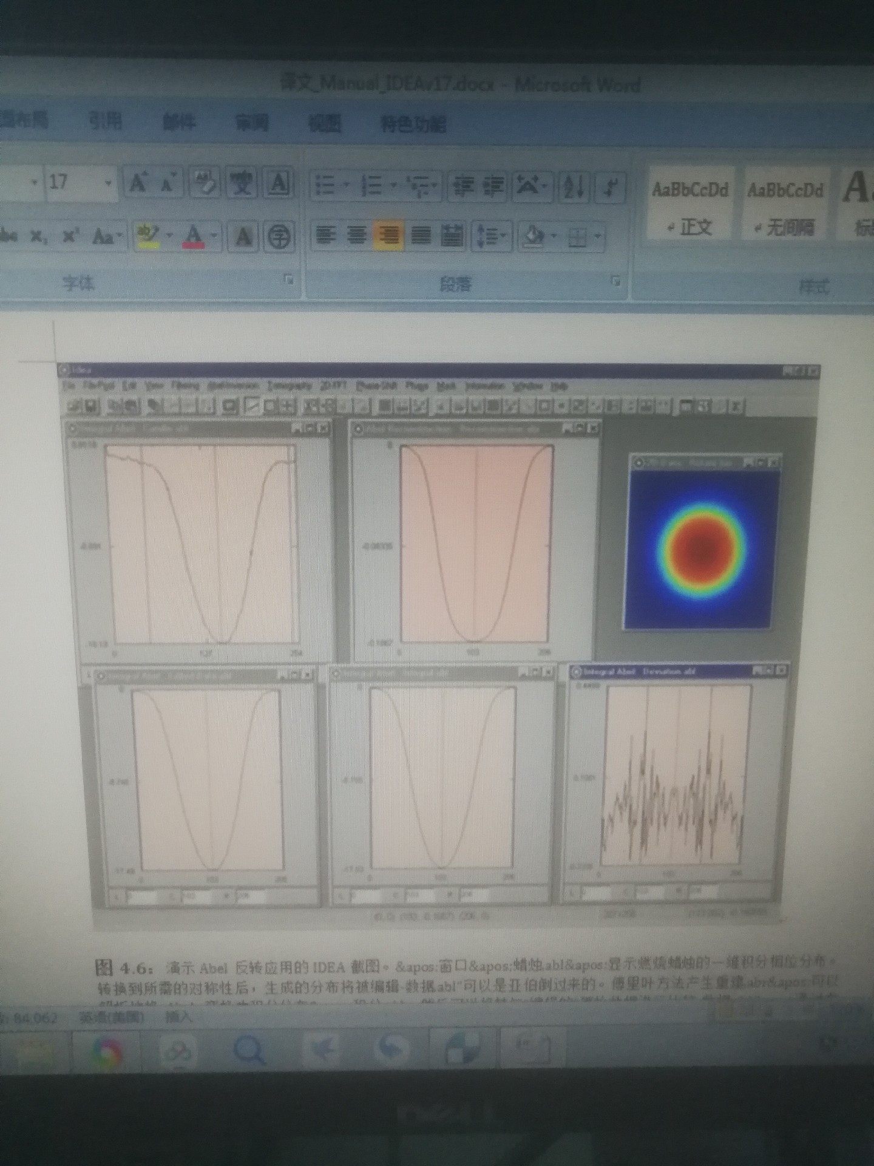This screenshot has height=1166, width=874.
Task: Click the Enclose Characters circle icon
Action: pyautogui.click(x=279, y=236)
